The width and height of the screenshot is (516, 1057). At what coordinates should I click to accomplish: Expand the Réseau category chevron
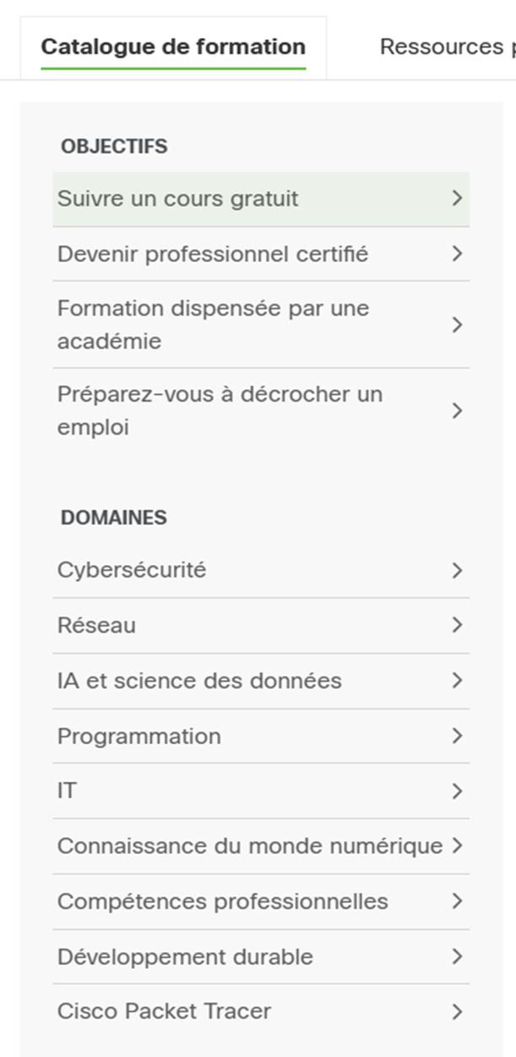[x=457, y=625]
